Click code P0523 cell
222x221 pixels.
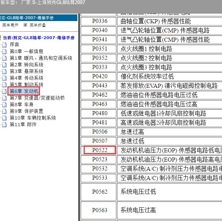98,159
